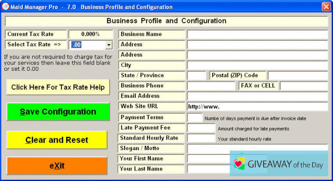This screenshot has height=181, width=333.
Task: Click the Late Payment Fee input field
Action: 201,128
